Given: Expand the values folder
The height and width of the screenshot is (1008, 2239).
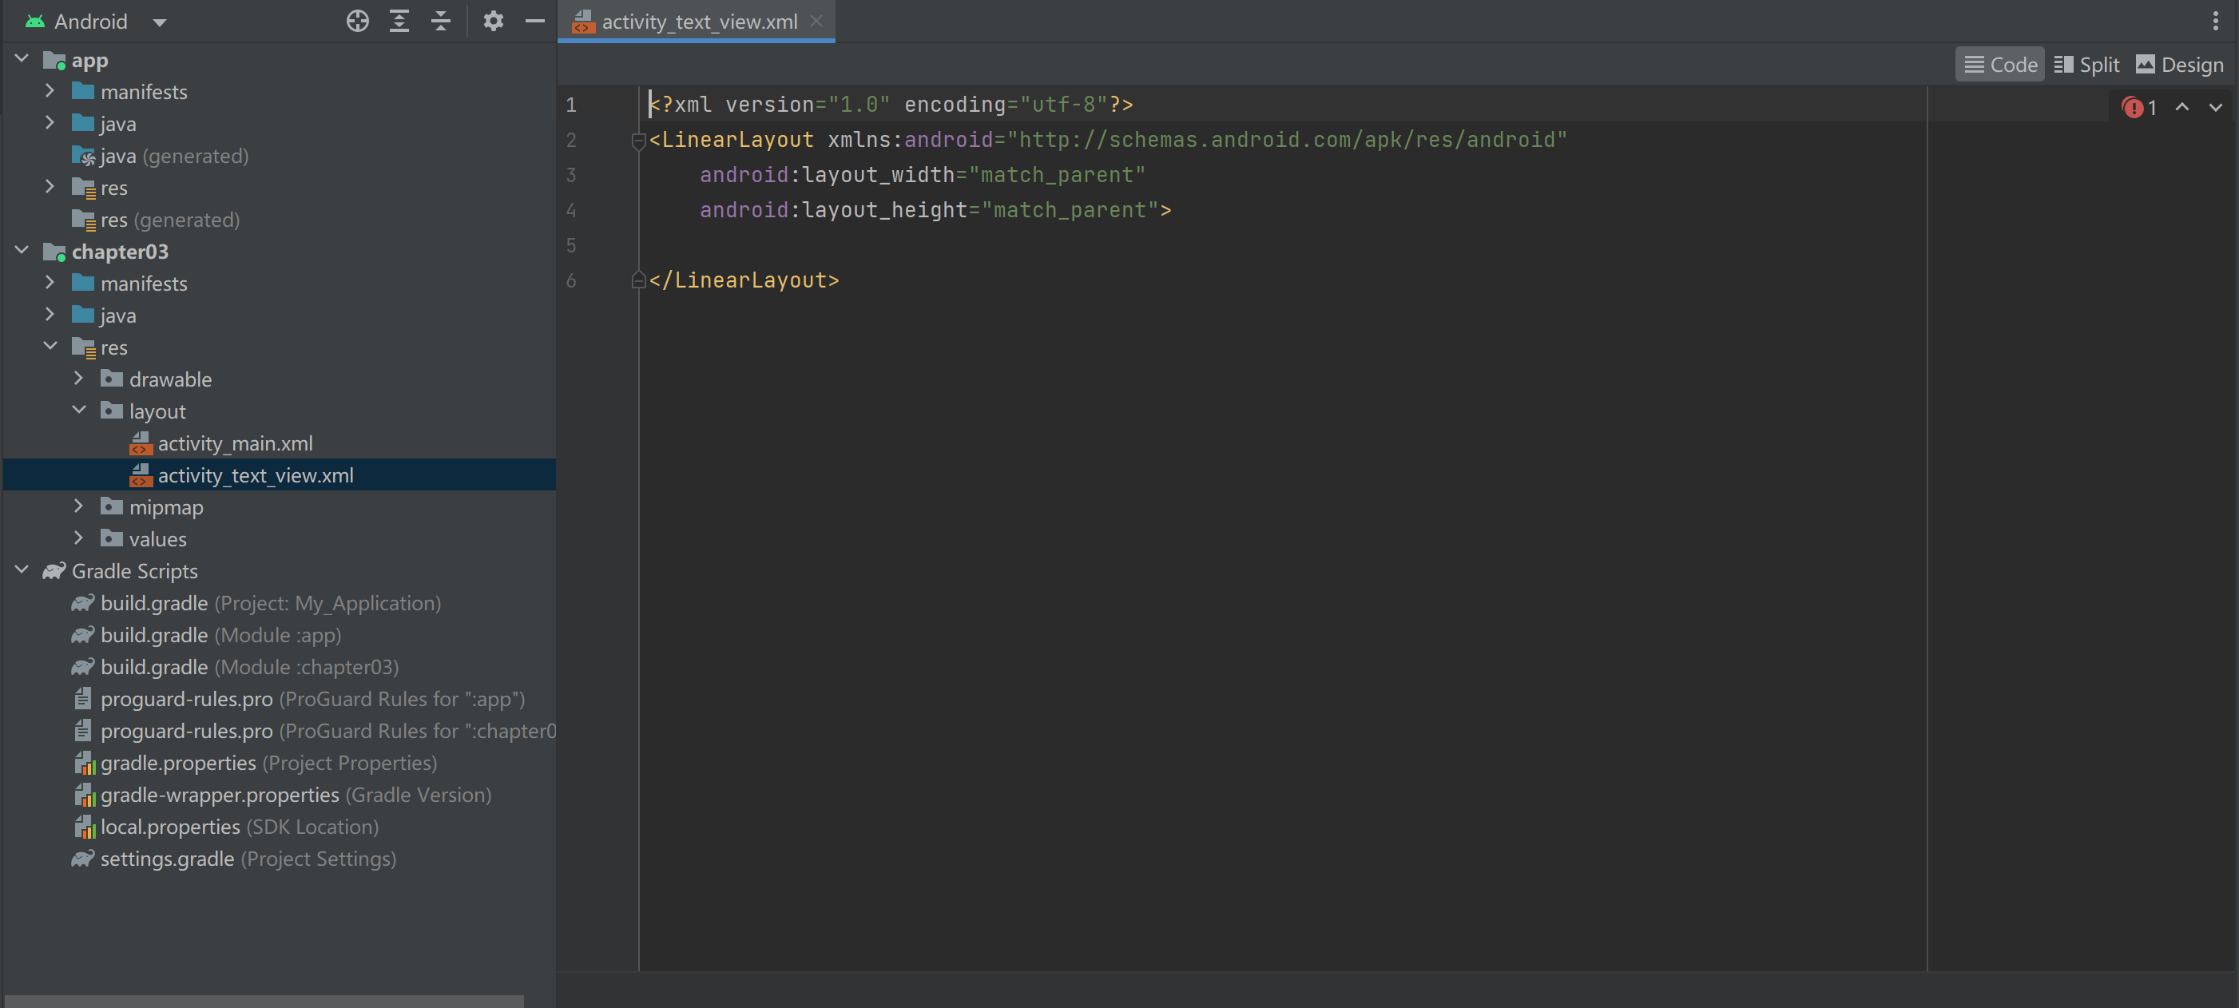Looking at the screenshot, I should tap(78, 538).
